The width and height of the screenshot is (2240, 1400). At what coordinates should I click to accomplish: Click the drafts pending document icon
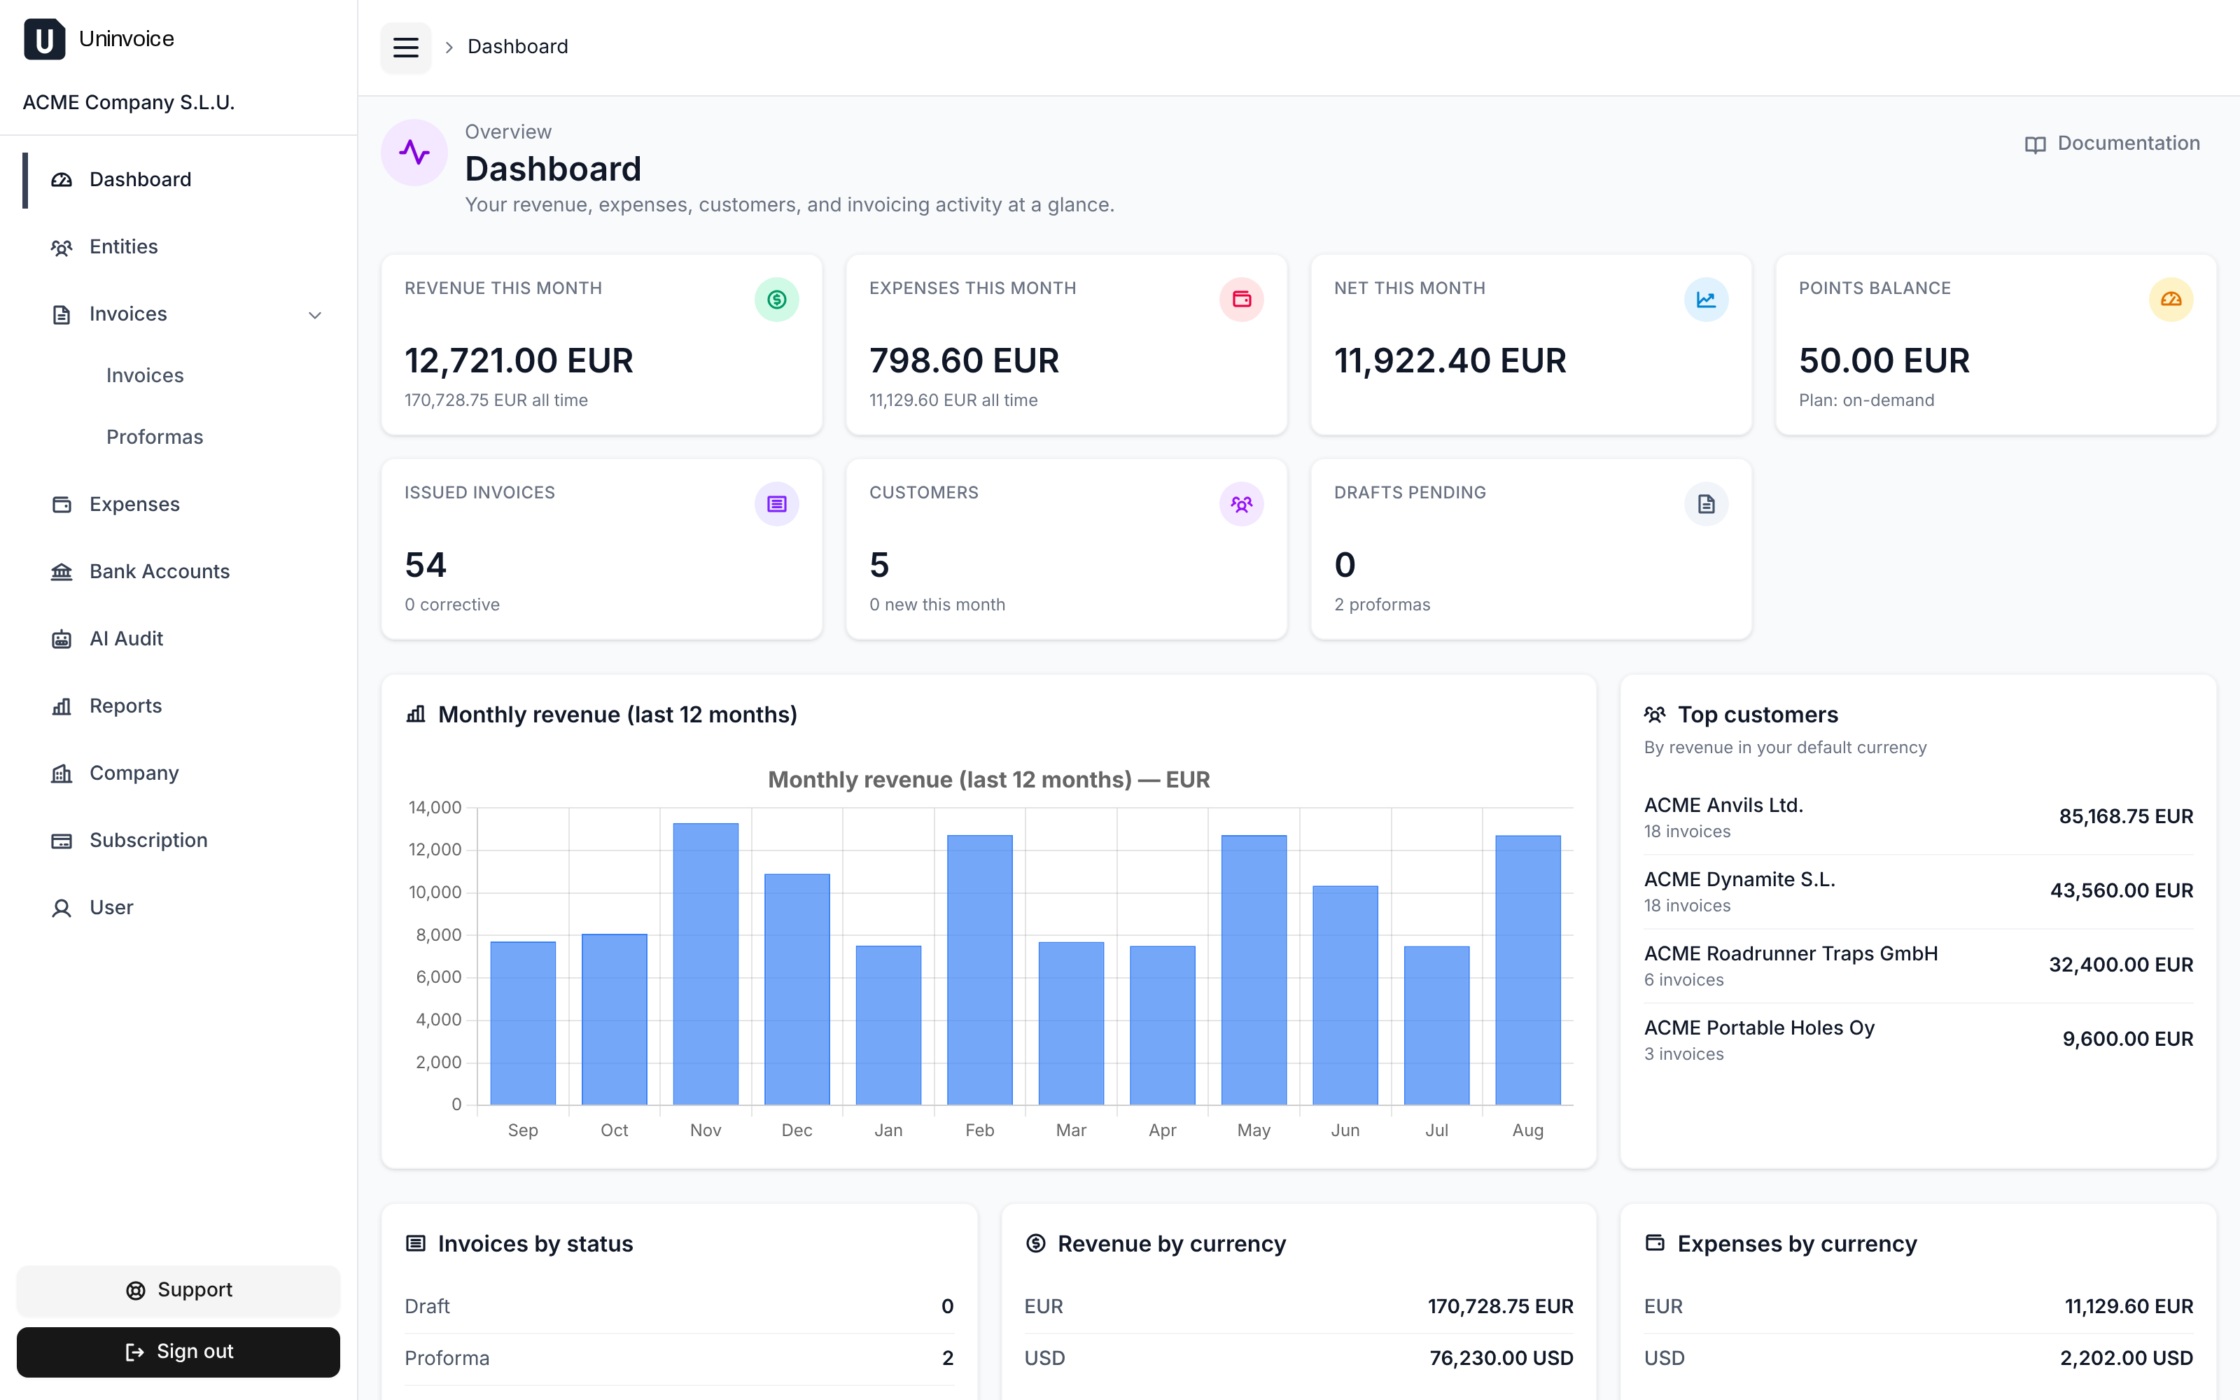point(1706,505)
